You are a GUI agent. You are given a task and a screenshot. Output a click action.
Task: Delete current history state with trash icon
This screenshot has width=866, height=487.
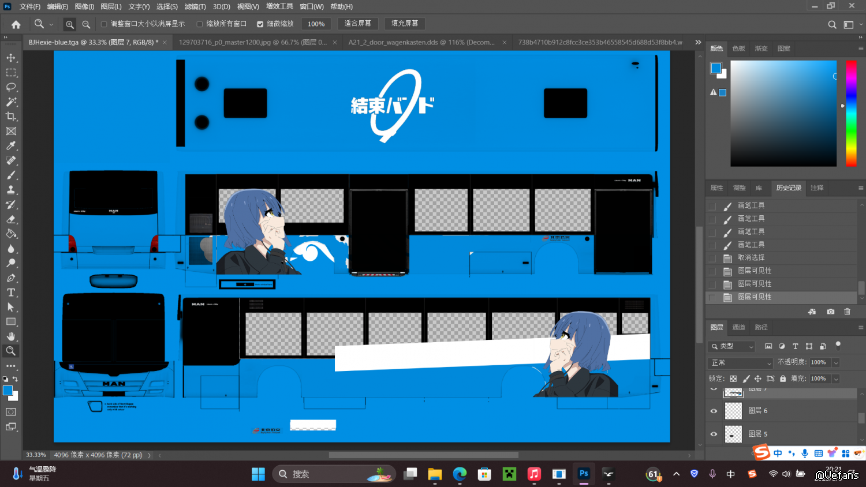coord(847,312)
